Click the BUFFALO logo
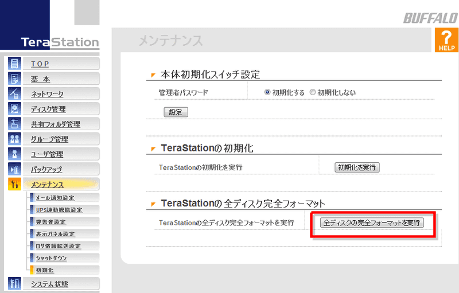The height and width of the screenshot is (293, 459). [x=431, y=18]
